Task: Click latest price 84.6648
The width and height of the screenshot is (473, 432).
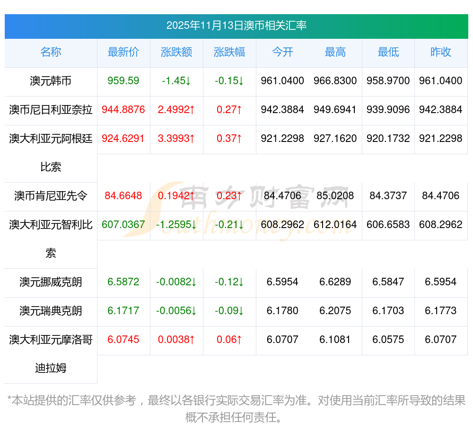Action: click(x=123, y=196)
